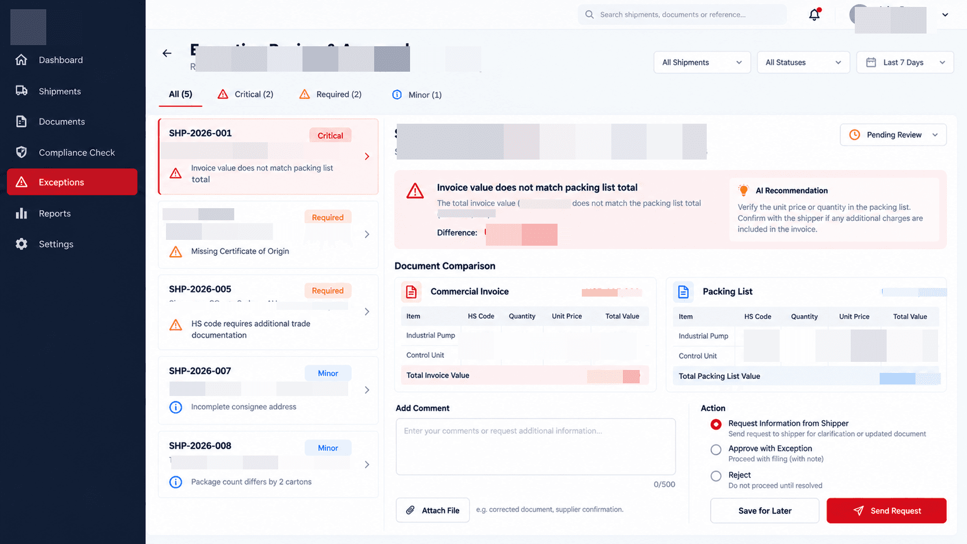Click the Packing List document icon

(x=683, y=292)
